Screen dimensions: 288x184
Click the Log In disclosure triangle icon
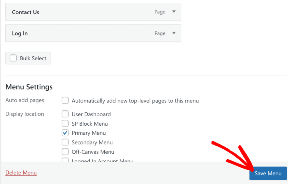tap(174, 33)
